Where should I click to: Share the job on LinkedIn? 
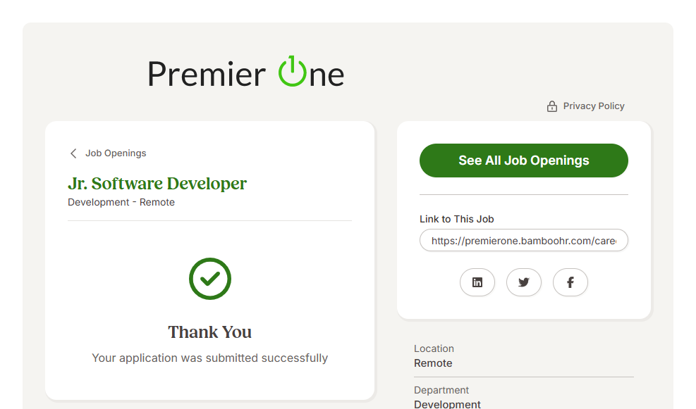[477, 282]
